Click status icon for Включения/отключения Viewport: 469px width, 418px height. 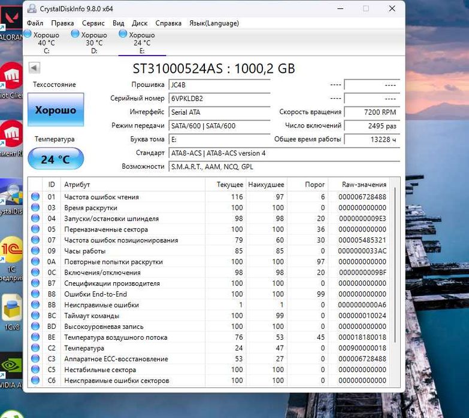coord(35,272)
